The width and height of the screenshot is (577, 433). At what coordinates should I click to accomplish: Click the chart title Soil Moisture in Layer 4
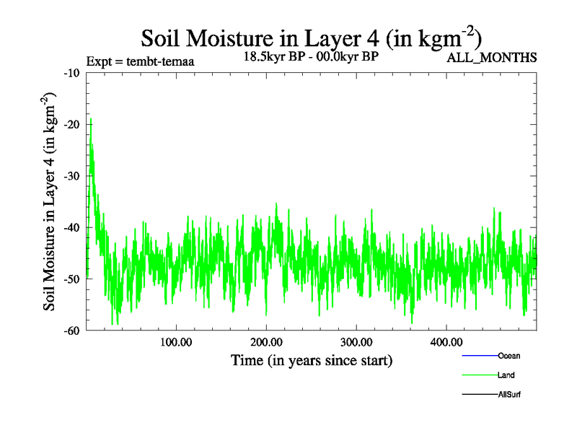(x=311, y=36)
